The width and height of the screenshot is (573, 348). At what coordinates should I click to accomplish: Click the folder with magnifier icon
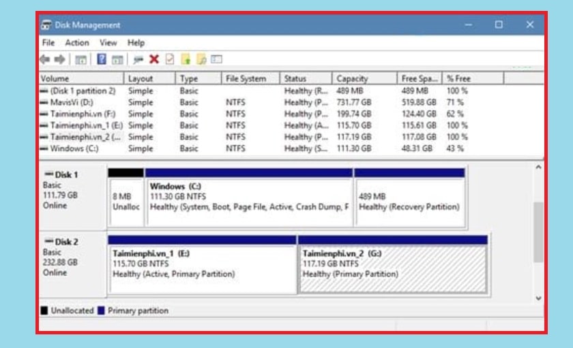click(x=201, y=59)
